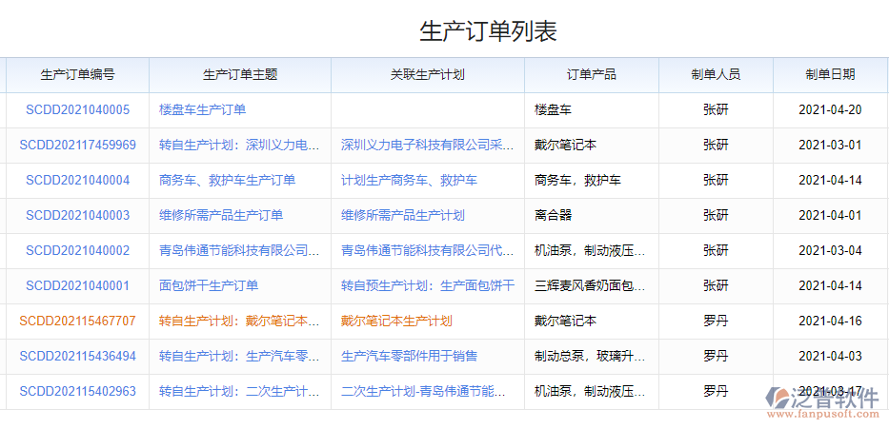
Task: Open order SCDD2021040003
Action: point(77,216)
